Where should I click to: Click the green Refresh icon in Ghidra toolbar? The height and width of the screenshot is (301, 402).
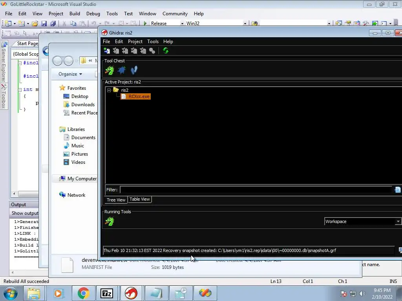click(x=166, y=51)
